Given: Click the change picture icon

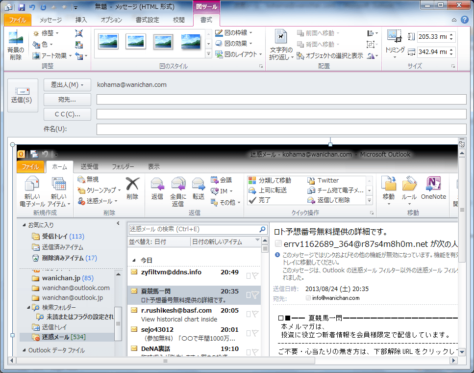Looking at the screenshot, I should pyautogui.click(x=79, y=45).
